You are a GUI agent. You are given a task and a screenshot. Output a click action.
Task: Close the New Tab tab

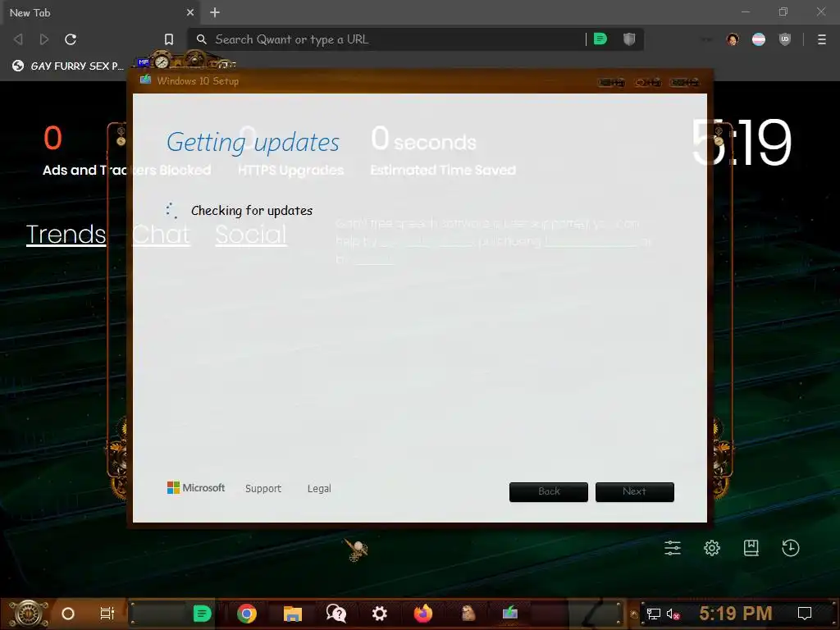pos(190,12)
